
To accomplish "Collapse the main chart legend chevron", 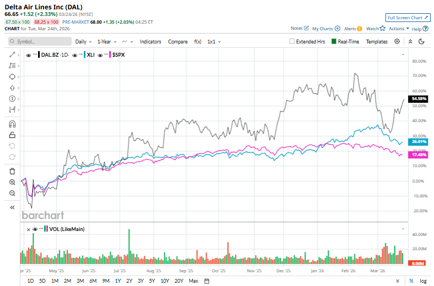I will pos(403,54).
